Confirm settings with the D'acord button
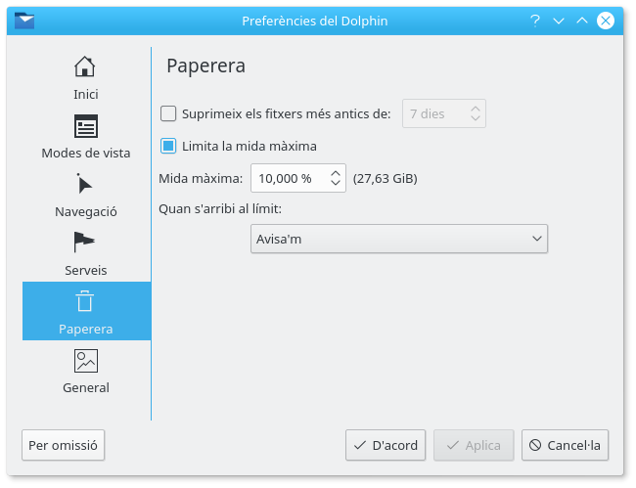This screenshot has width=636, height=488. coord(385,445)
